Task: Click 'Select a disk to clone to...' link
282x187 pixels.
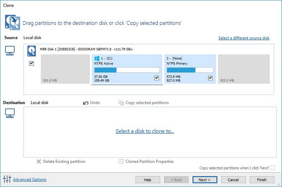Action: [x=145, y=131]
